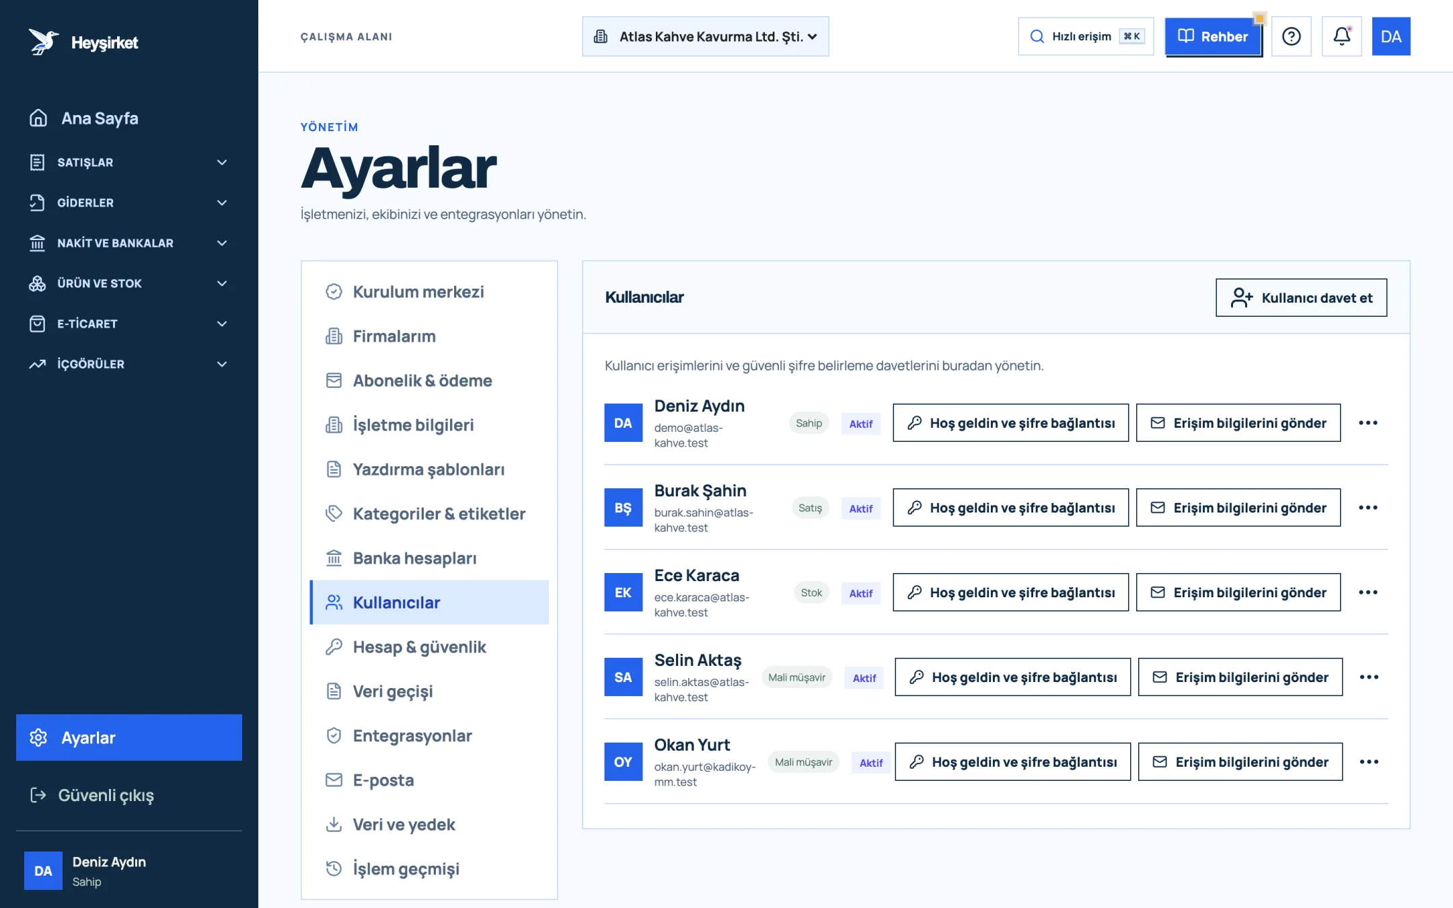This screenshot has height=908, width=1453.
Task: Click the Deniz Aydın profile at sidebar bottom
Action: point(129,871)
